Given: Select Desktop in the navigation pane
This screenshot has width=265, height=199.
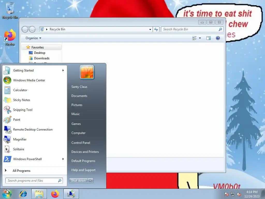Looking at the screenshot, I should [40, 53].
